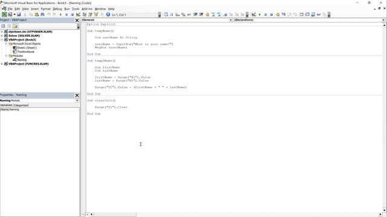Select ThisWorkbook in project tree

25,52
